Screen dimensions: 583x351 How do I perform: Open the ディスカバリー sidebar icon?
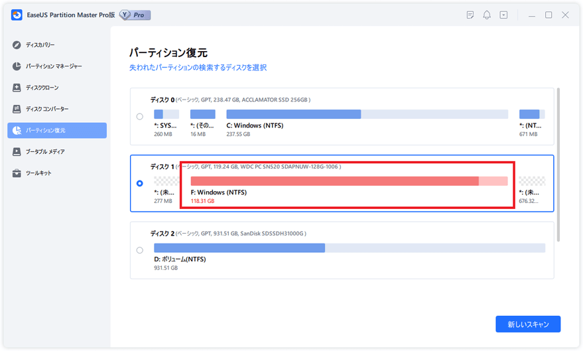17,45
